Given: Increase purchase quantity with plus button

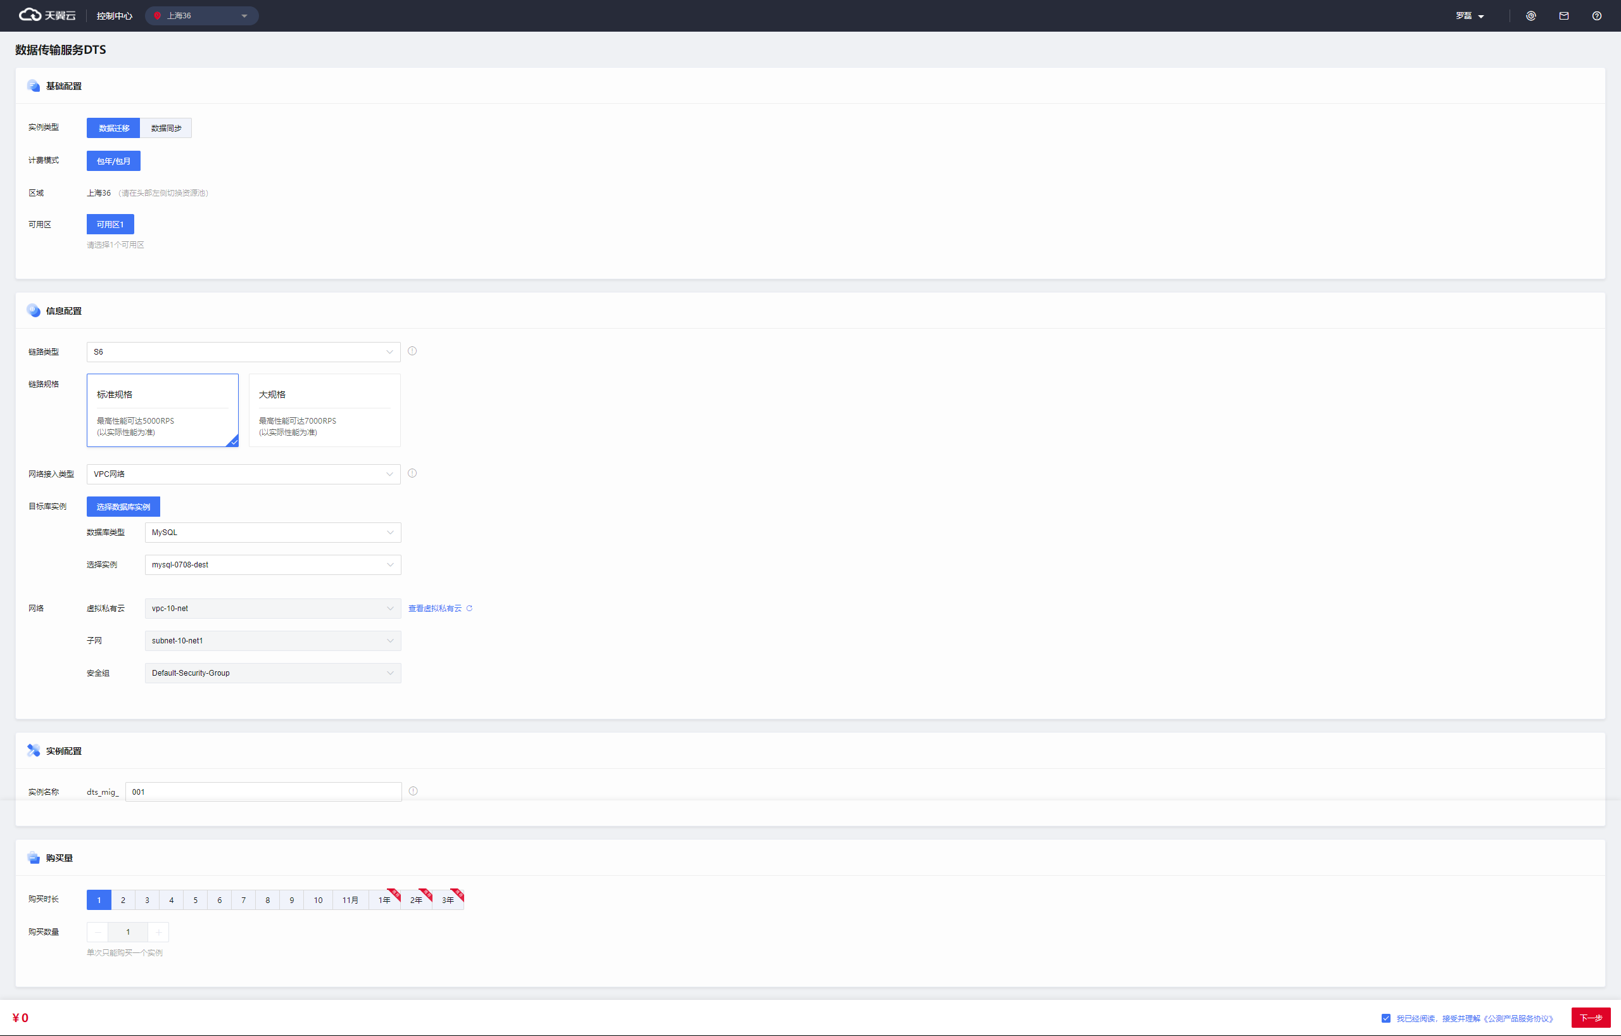Looking at the screenshot, I should [x=158, y=932].
